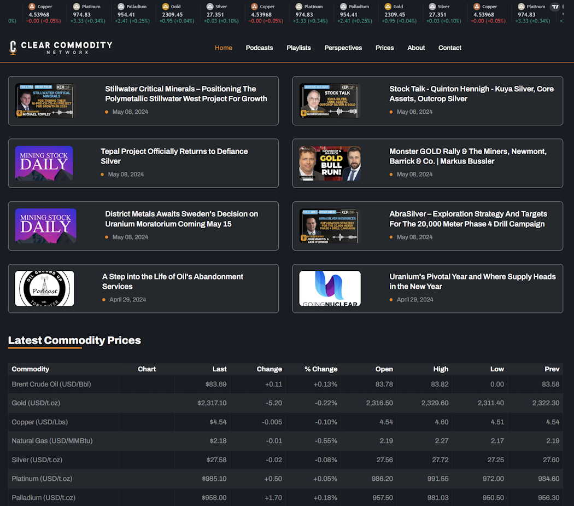Click Mining Stock Daily logo beside District Metals
574x506 pixels.
pyautogui.click(x=45, y=226)
